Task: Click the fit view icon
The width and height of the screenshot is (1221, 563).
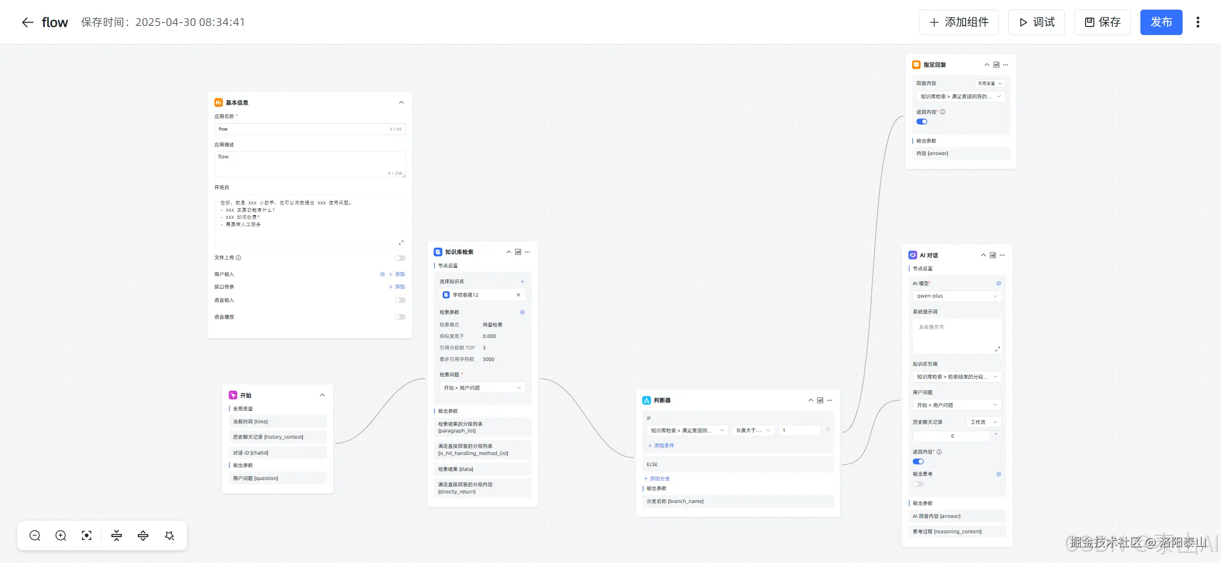Action: [87, 536]
